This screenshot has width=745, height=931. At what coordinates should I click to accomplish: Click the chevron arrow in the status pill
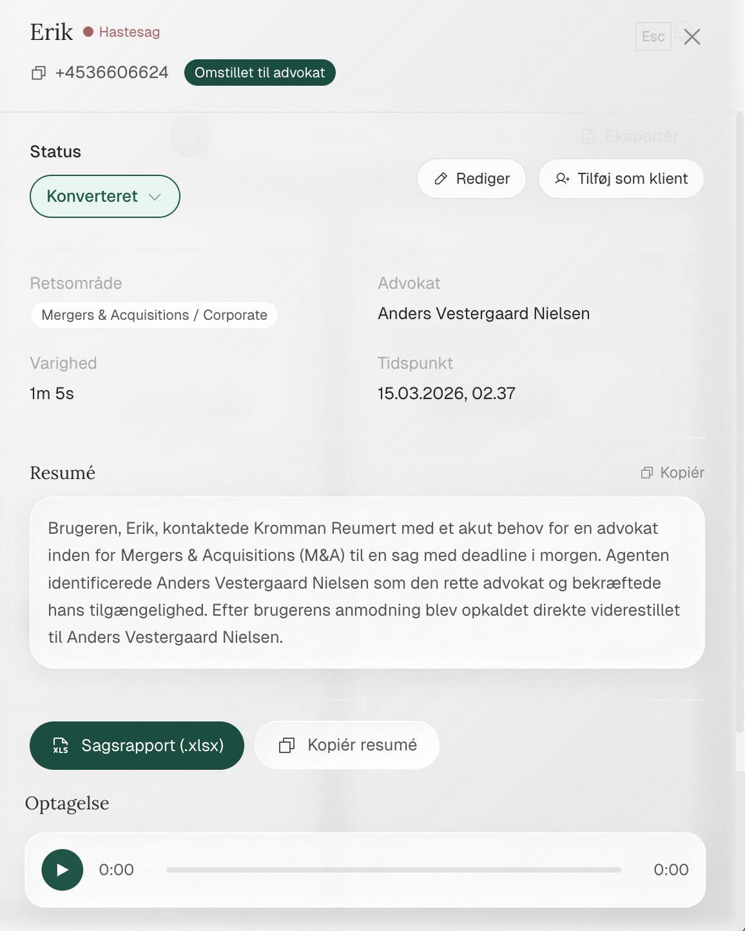coord(155,197)
